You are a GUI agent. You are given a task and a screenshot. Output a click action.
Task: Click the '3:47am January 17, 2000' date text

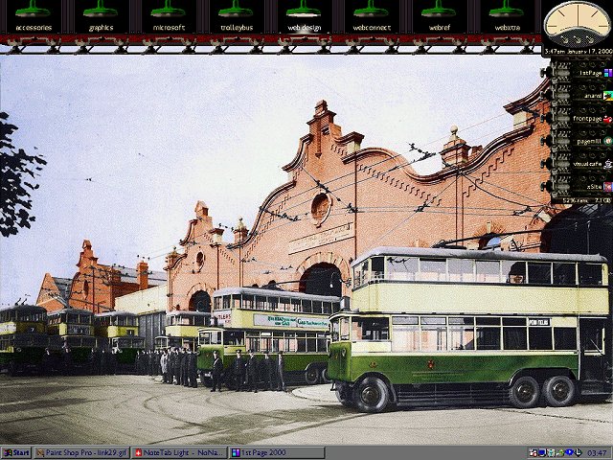coord(578,51)
